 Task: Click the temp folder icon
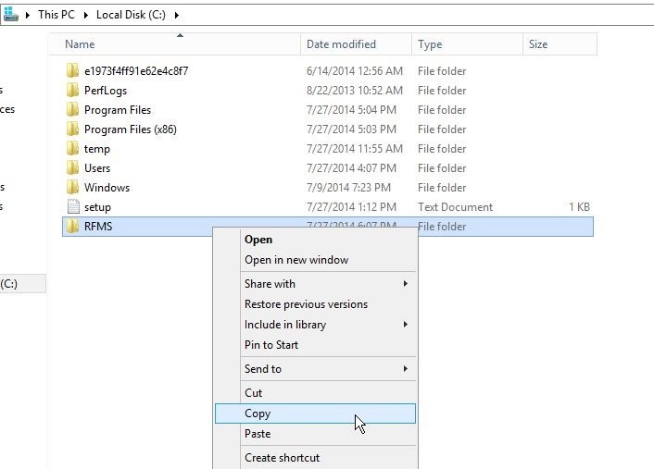point(72,149)
